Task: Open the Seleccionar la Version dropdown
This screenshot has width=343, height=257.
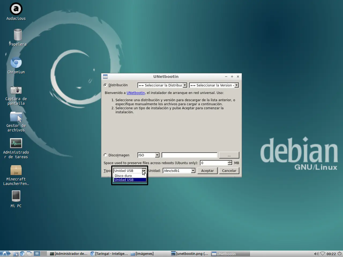Action: [214, 85]
